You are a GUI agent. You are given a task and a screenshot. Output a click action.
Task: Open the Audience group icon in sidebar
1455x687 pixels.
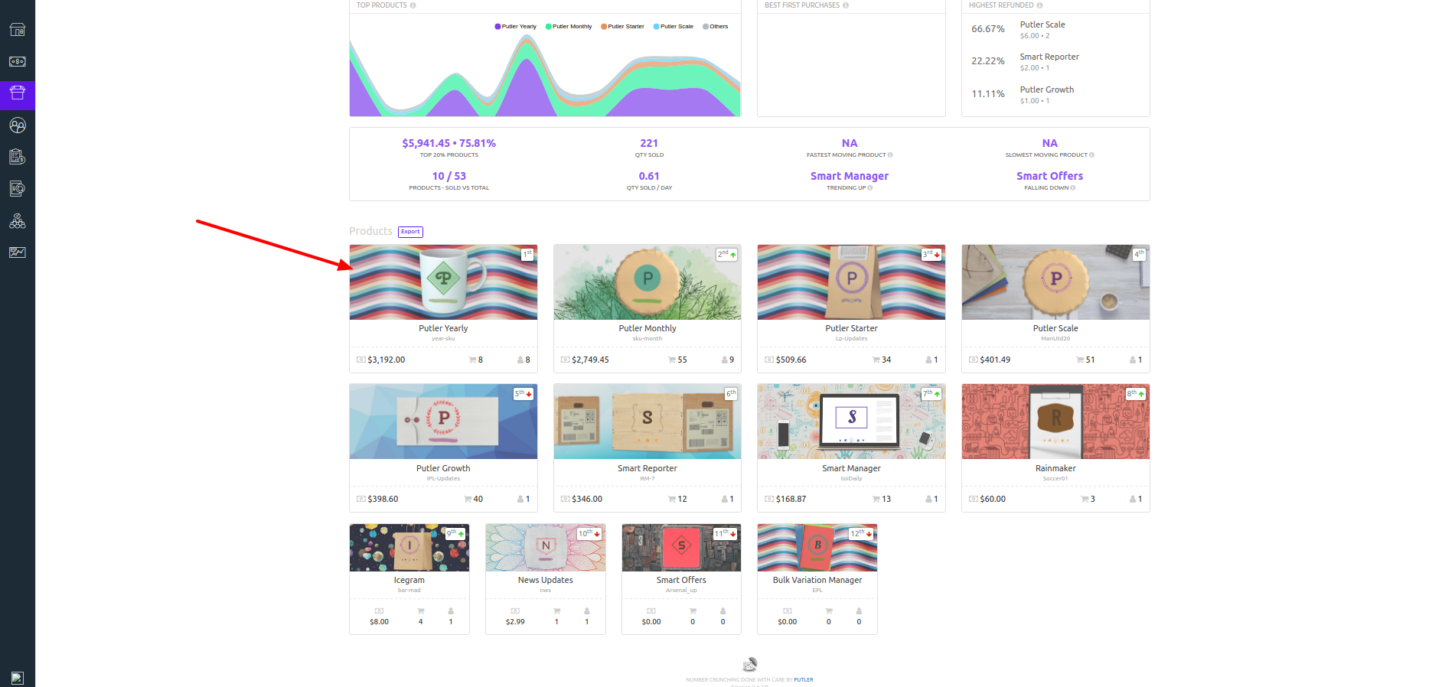[17, 221]
